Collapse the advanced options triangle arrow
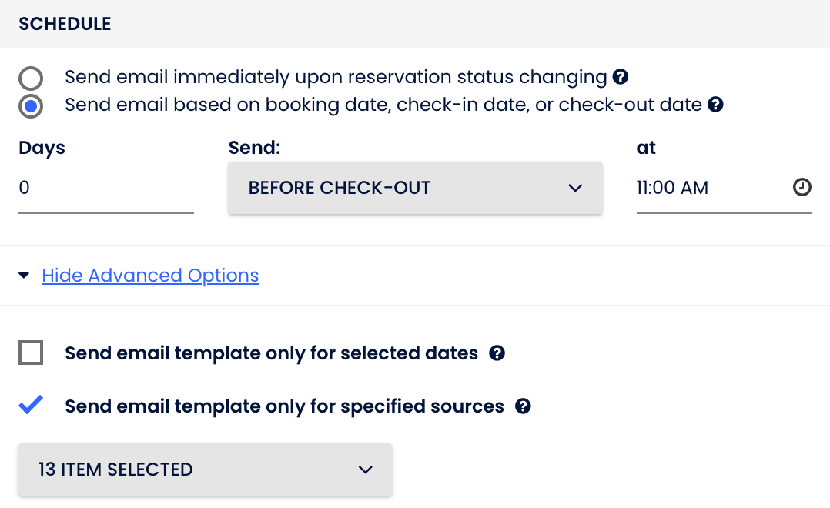Viewport: 830px width, 508px height. coord(24,276)
